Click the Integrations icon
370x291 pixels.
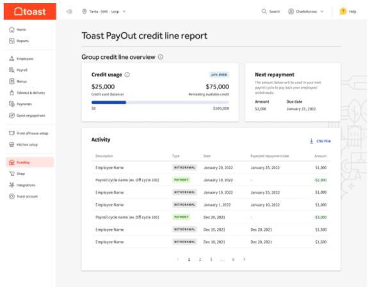[x=12, y=185]
